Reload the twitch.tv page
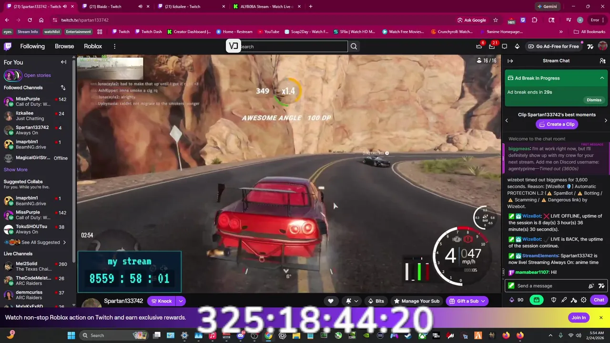The width and height of the screenshot is (610, 343). click(30, 20)
